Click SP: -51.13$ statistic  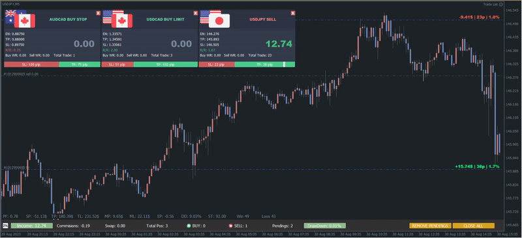pos(37,217)
